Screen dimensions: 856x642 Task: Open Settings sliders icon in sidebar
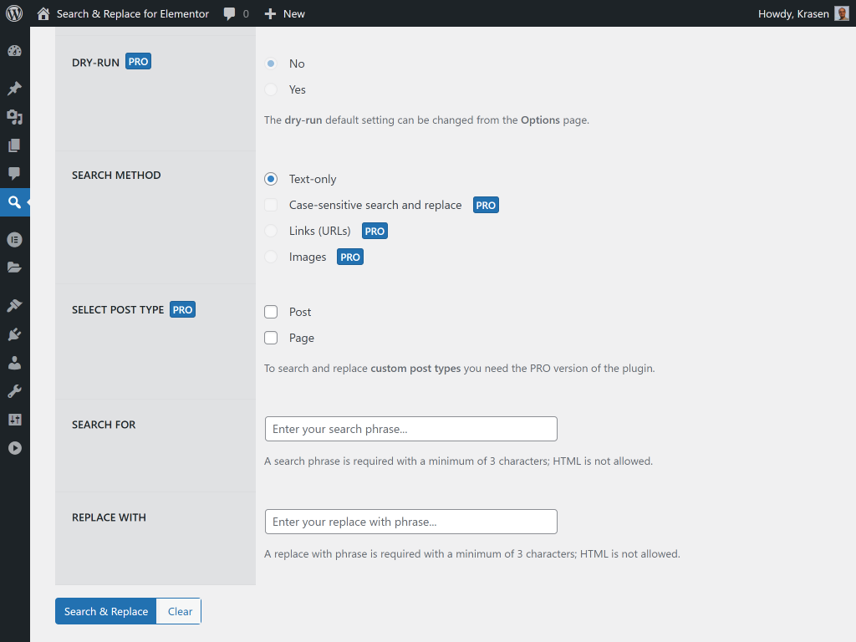pos(15,420)
